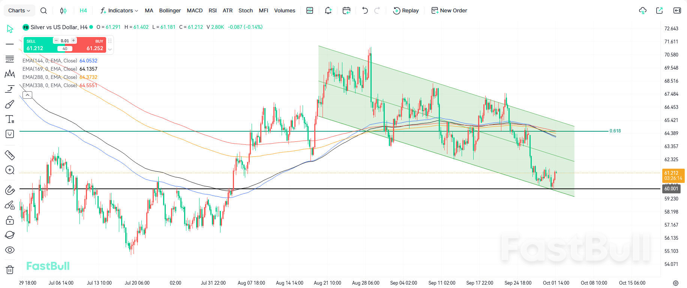This screenshot has width=687, height=288.
Task: Start chart Replay
Action: pyautogui.click(x=406, y=10)
